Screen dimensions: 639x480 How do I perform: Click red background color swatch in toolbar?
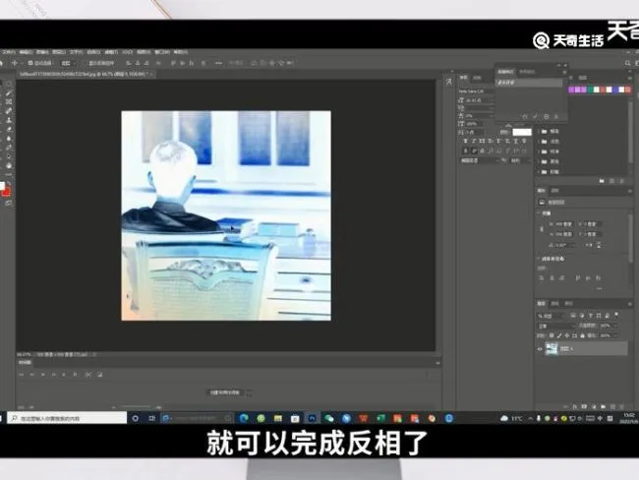(x=6, y=192)
